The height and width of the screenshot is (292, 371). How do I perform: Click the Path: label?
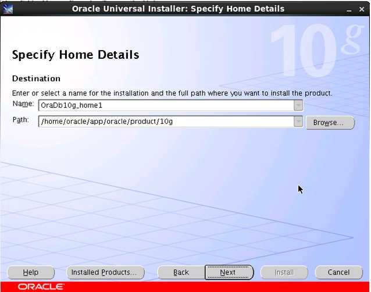coord(20,120)
